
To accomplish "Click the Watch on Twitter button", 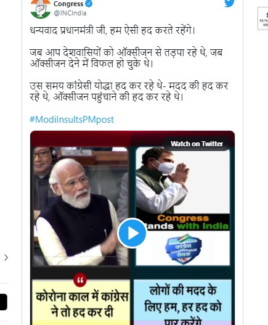I will click(197, 144).
